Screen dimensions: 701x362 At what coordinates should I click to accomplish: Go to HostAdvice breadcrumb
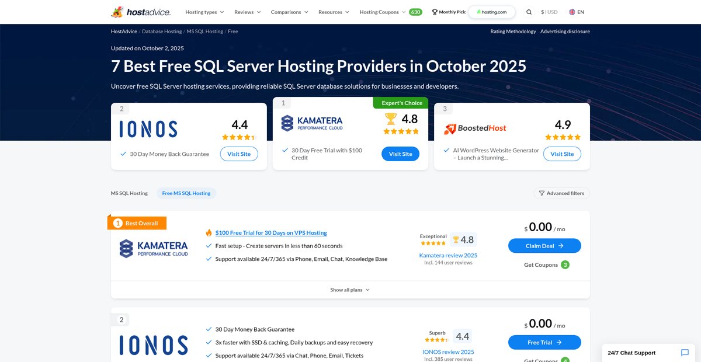124,32
